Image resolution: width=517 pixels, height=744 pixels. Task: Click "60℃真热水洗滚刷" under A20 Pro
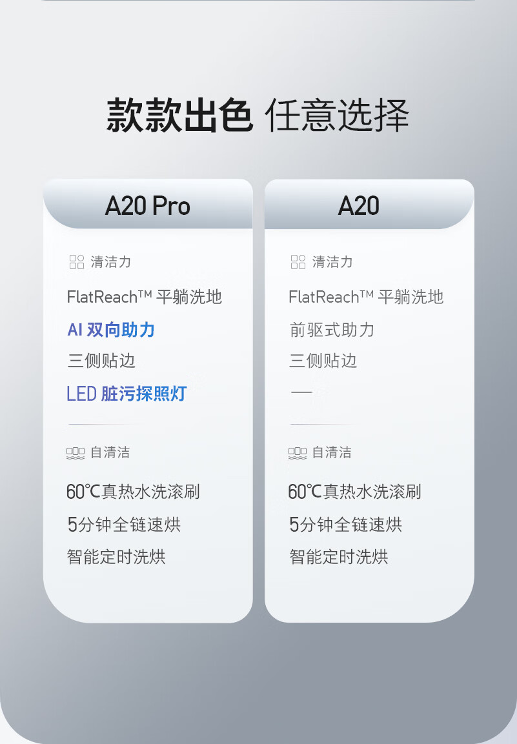[133, 492]
